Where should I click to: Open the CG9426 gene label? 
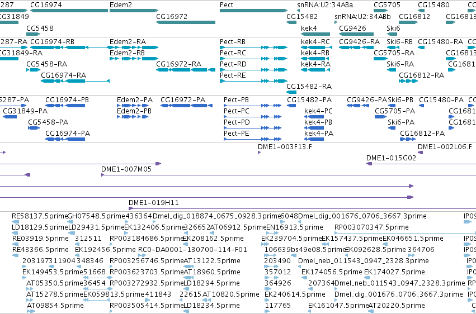click(353, 28)
